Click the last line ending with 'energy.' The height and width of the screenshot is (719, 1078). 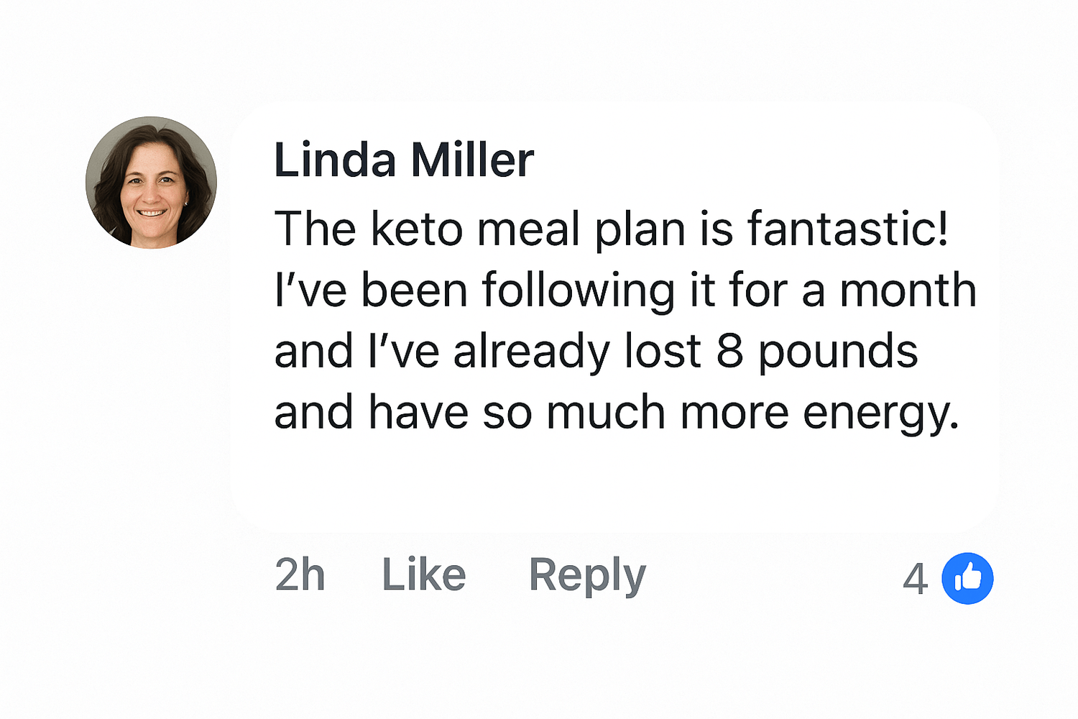click(x=617, y=414)
